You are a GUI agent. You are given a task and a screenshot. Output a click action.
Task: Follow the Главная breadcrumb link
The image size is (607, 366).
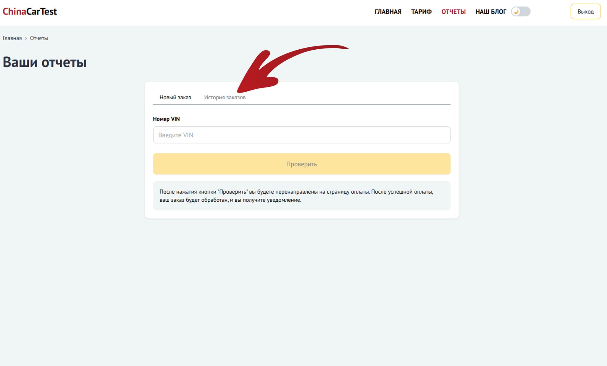pyautogui.click(x=12, y=38)
